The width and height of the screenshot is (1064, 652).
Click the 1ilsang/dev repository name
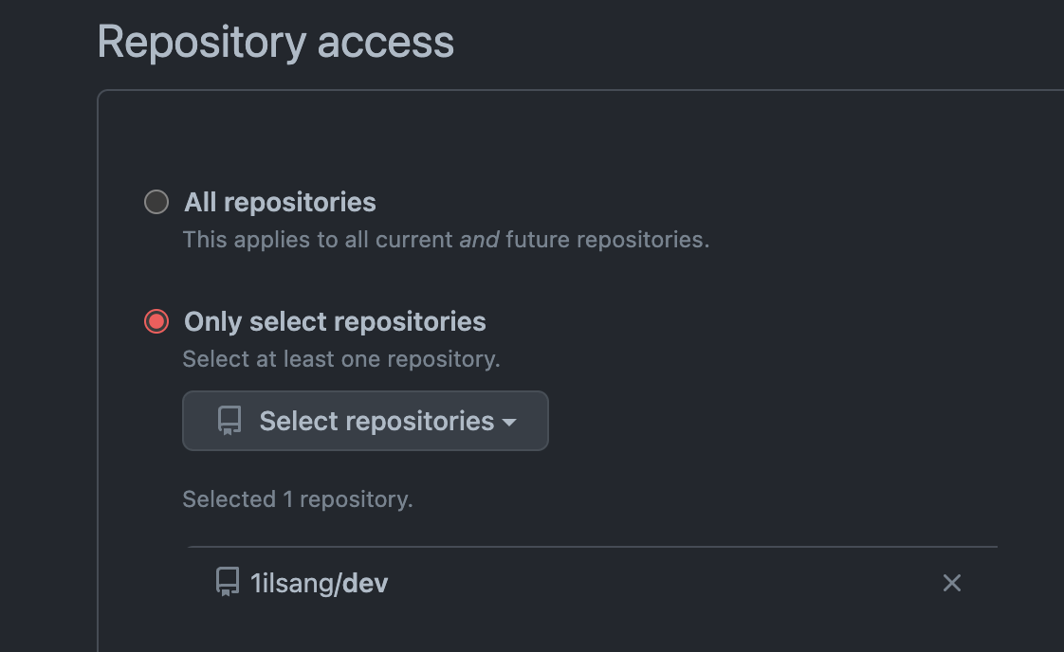319,584
